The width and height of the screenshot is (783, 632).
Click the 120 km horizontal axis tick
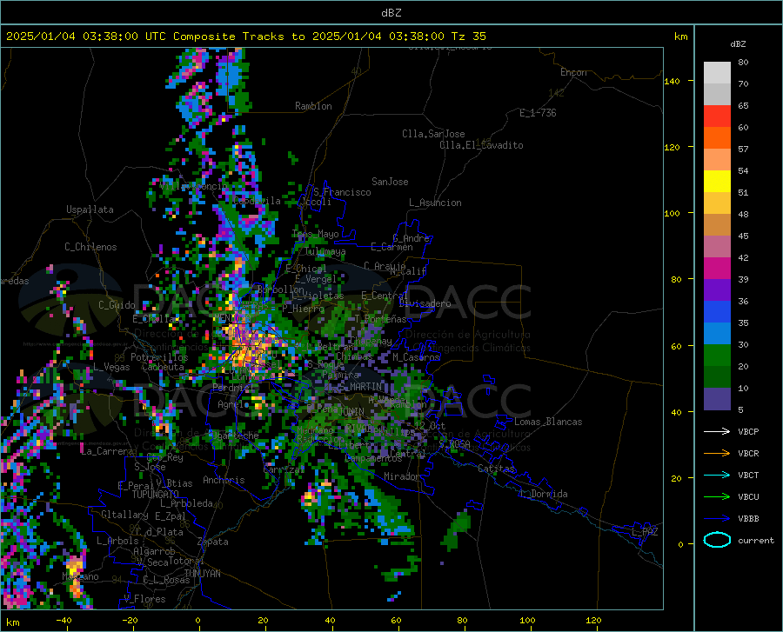tap(593, 620)
